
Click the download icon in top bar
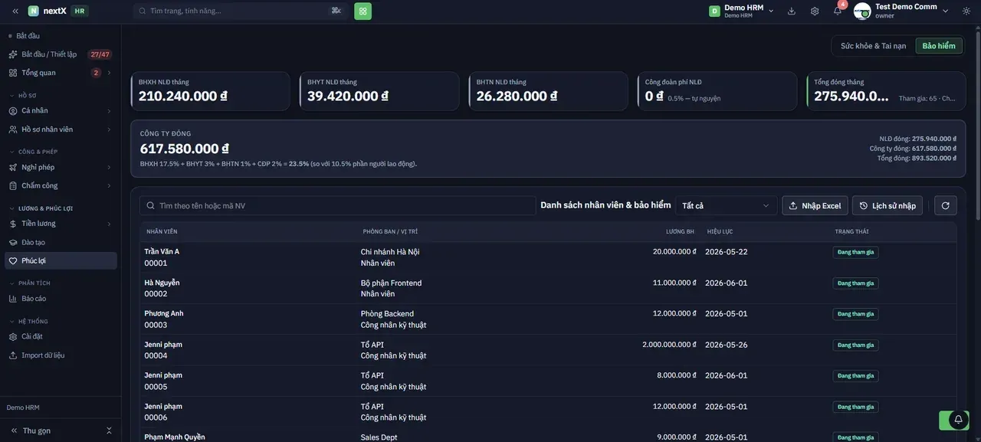792,11
